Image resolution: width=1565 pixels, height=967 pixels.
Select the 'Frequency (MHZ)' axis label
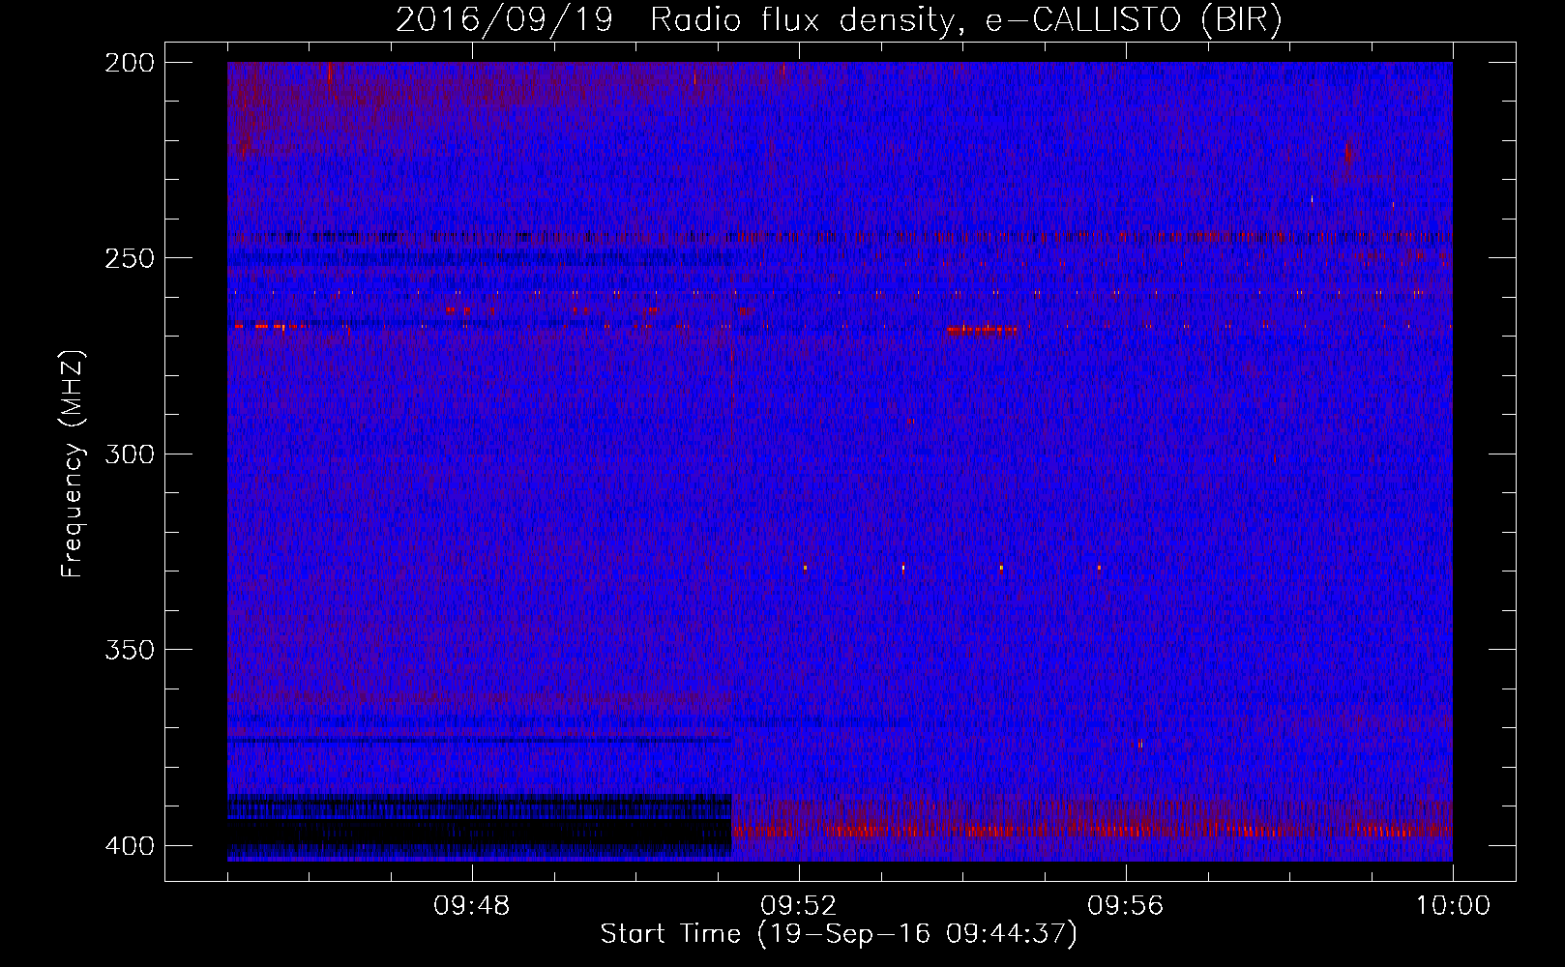[x=73, y=463]
